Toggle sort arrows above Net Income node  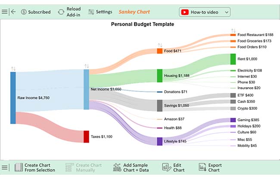[x=87, y=66]
